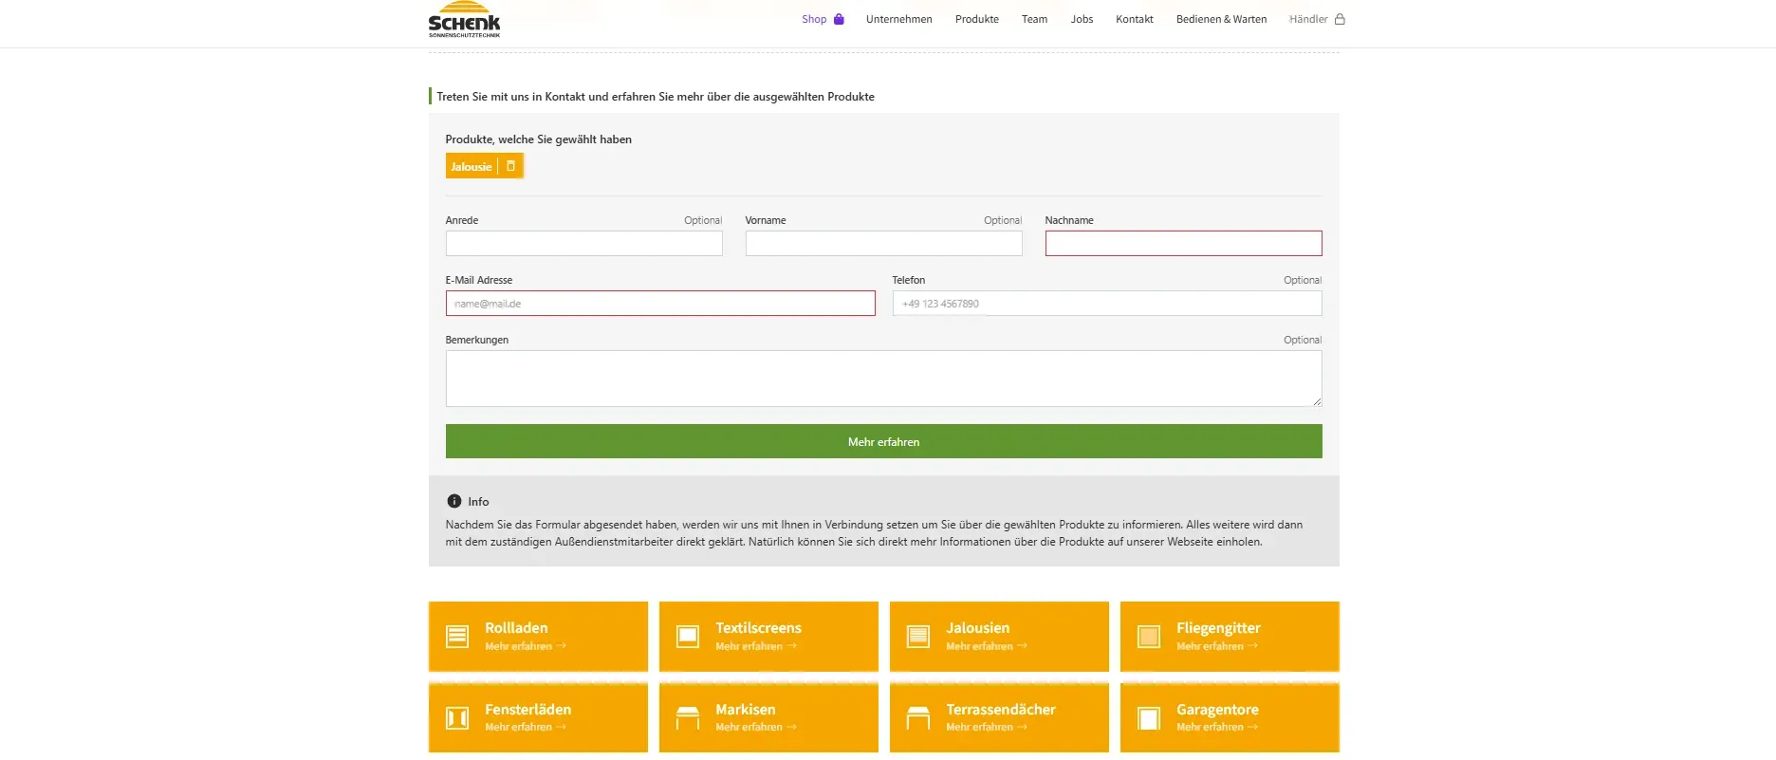Select the Jalousien tile title
Screen dimensions: 1776x760
[x=977, y=627]
